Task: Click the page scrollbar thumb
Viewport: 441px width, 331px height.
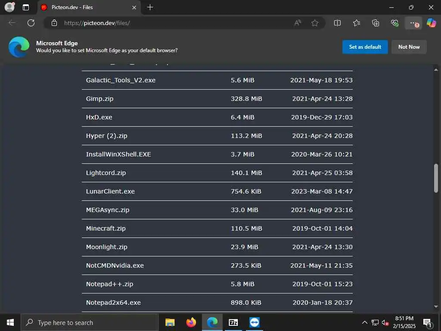Action: click(x=436, y=178)
